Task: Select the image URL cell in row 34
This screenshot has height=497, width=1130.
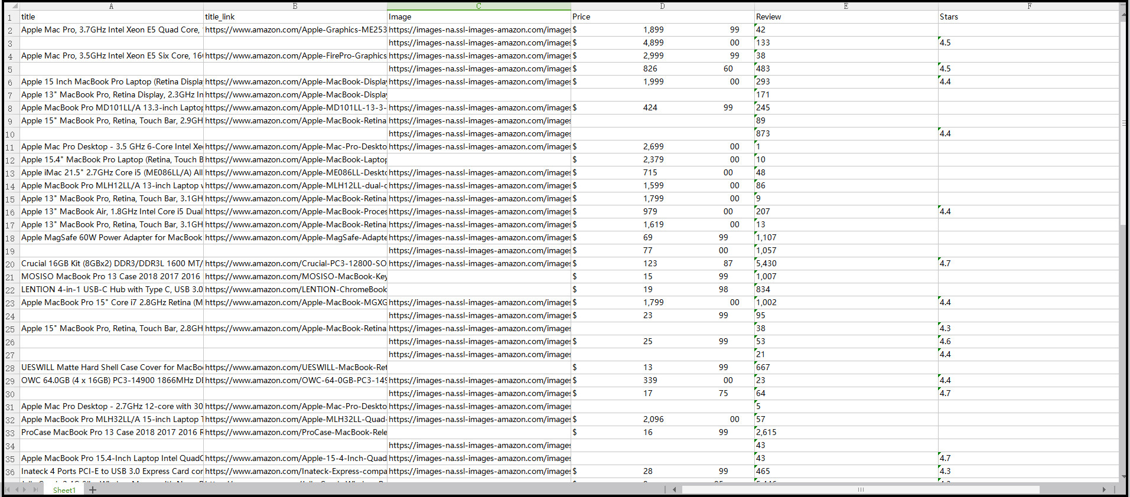Action: (x=479, y=446)
